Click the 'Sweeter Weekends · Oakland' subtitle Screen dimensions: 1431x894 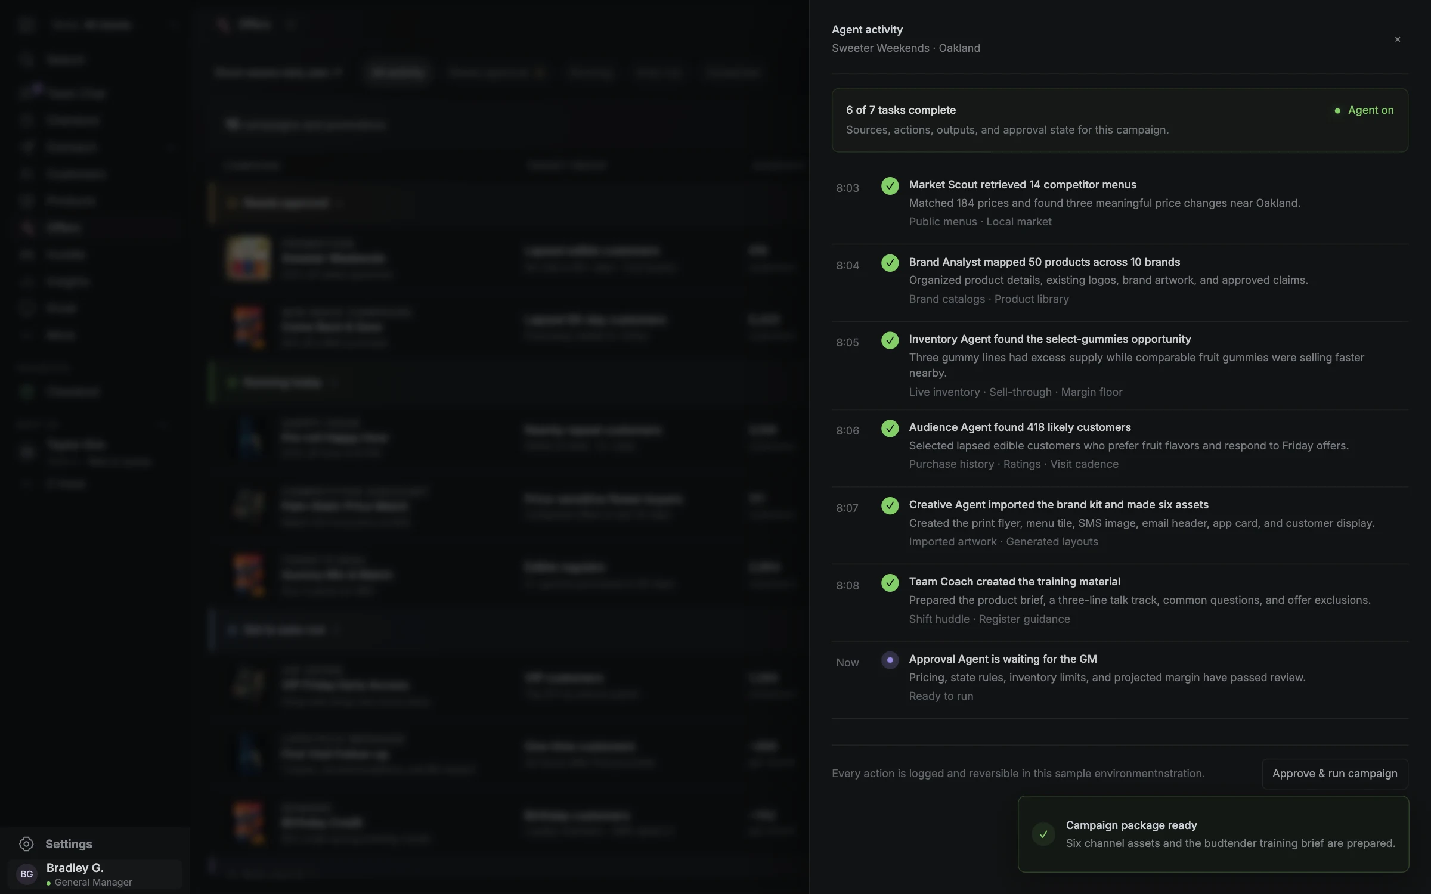click(x=906, y=48)
